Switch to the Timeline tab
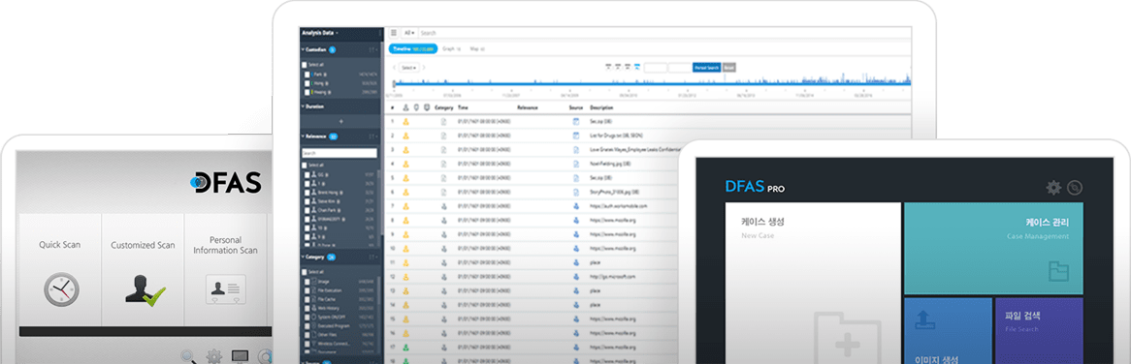Image resolution: width=1131 pixels, height=364 pixels. (x=412, y=49)
